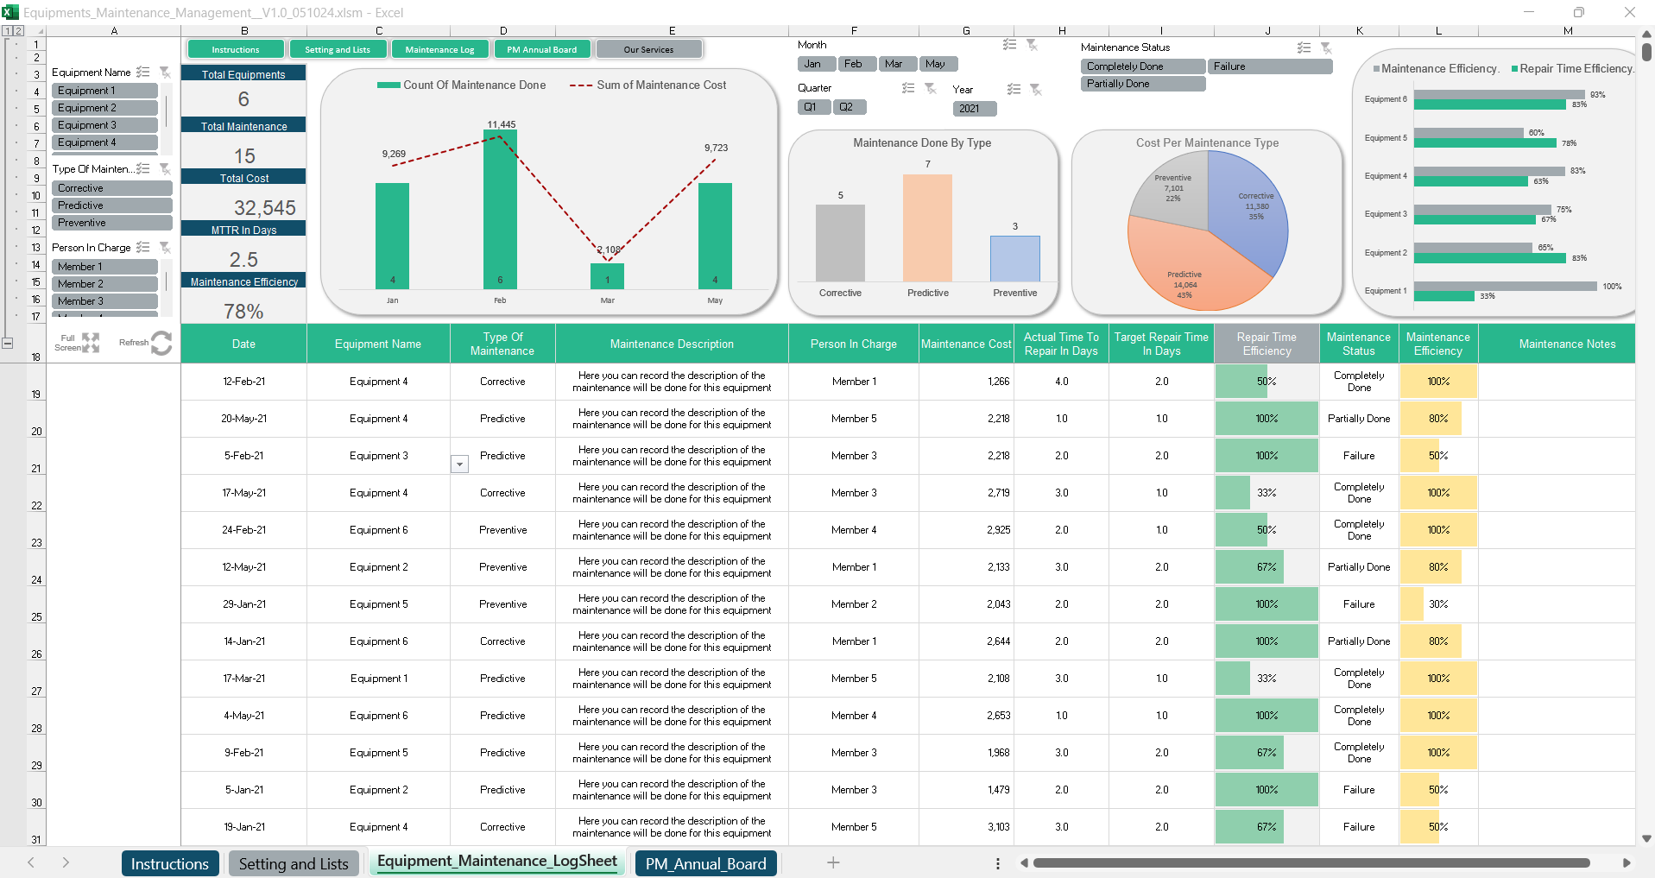Enable multi-select on the Month slicer

1009,45
